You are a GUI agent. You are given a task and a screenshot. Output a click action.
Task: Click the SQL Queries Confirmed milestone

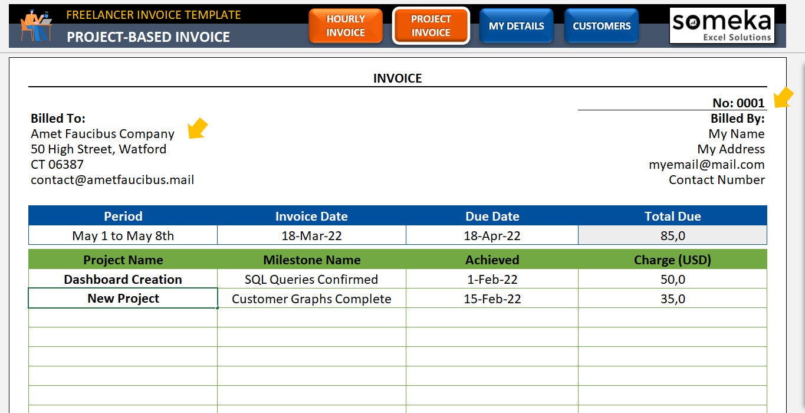coord(311,279)
